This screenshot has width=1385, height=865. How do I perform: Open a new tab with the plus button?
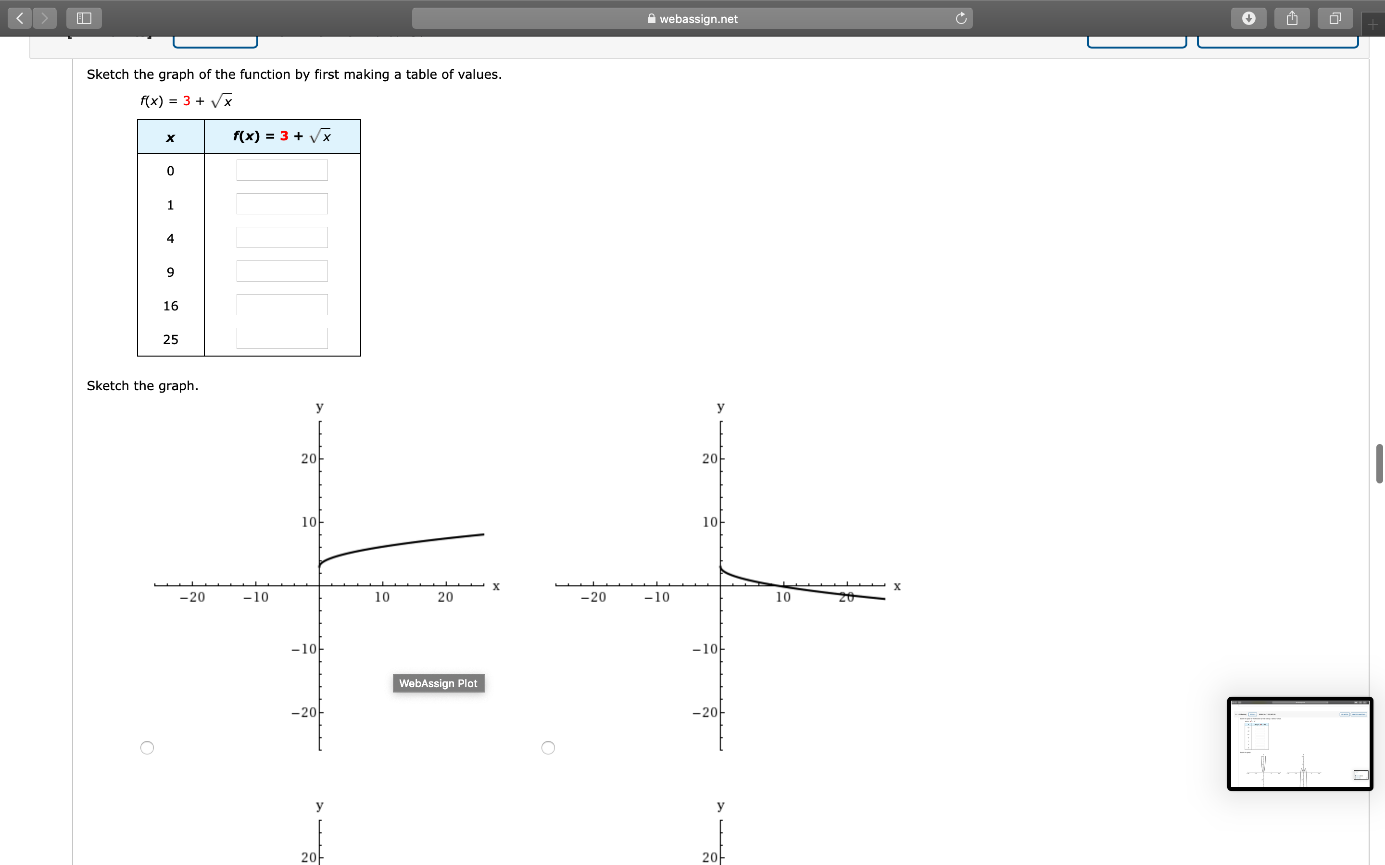1373,25
